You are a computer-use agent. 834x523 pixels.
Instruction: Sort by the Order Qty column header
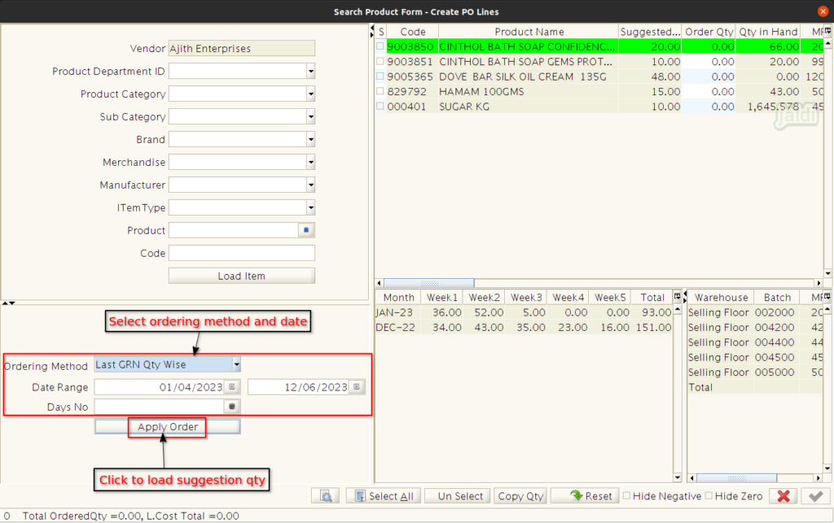tap(709, 32)
